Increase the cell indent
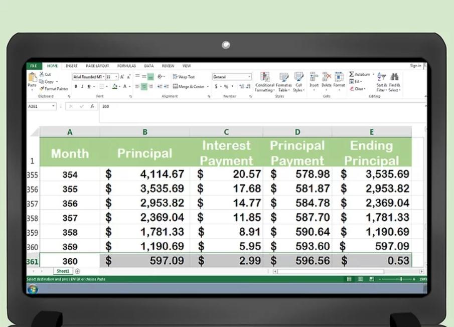Screen dimensions: 454x327 [x=166, y=86]
